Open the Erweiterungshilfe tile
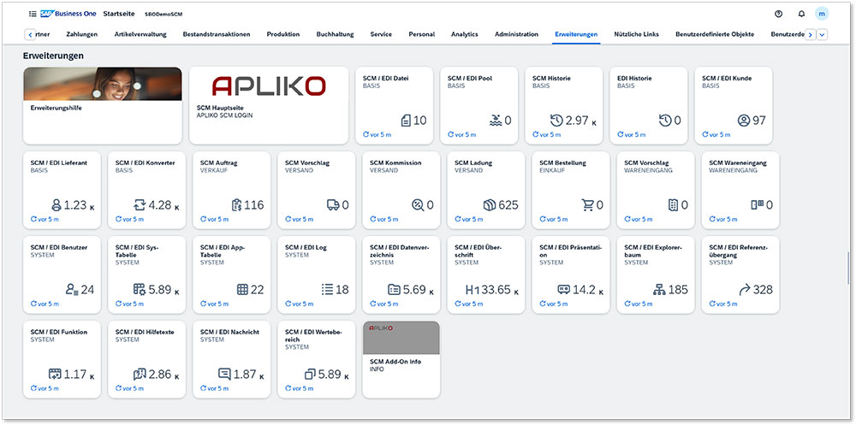 click(x=102, y=105)
